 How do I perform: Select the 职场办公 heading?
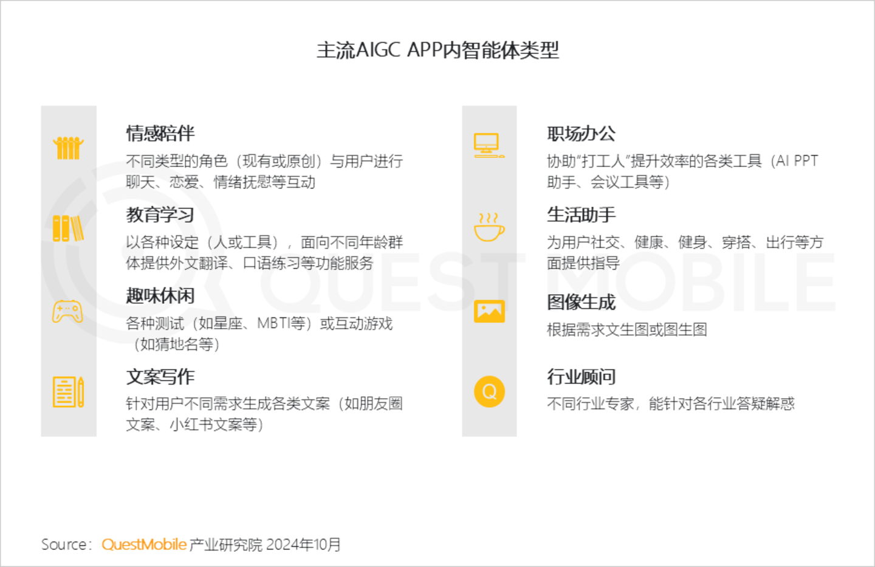pyautogui.click(x=581, y=133)
